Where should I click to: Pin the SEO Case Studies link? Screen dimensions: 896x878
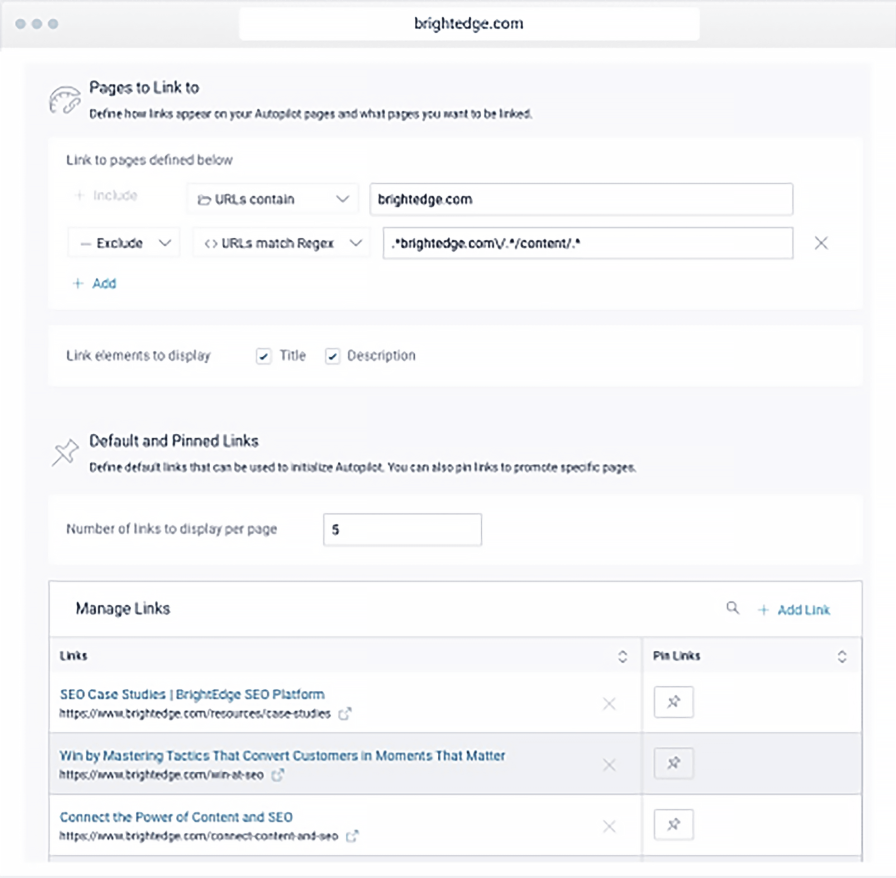point(673,702)
